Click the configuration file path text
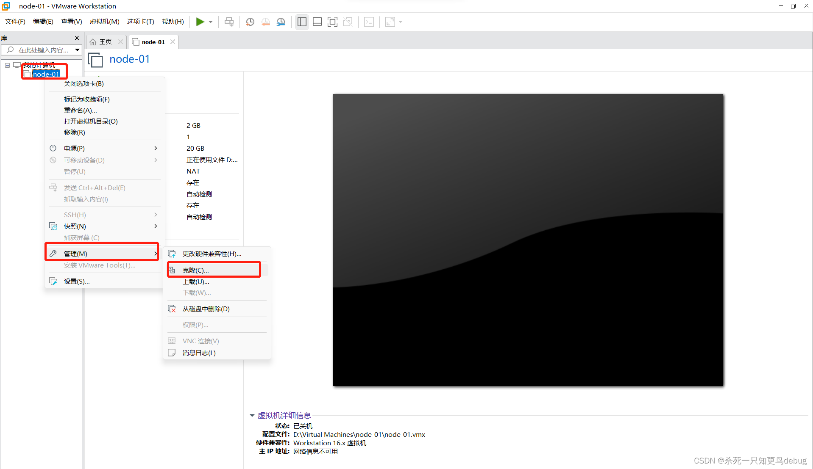This screenshot has height=469, width=813. [359, 434]
